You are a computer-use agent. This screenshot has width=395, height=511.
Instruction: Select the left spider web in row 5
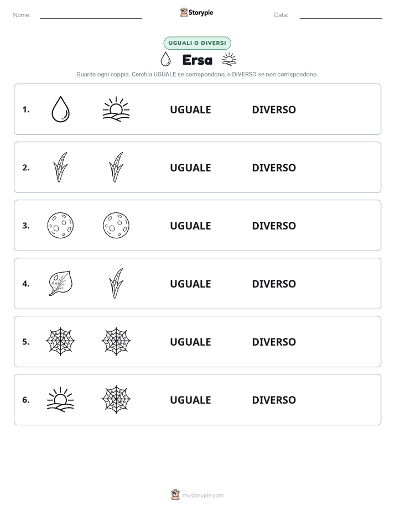(61, 341)
